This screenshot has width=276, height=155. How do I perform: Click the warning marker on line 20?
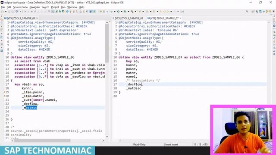pyautogui.click(x=5, y=96)
